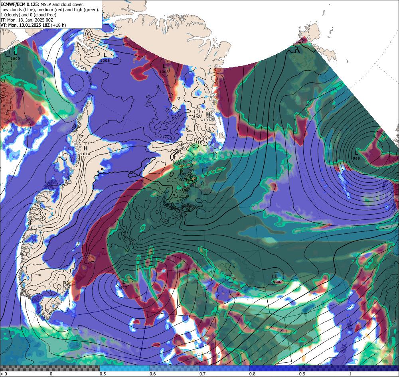This screenshot has height=377, width=399.
Task: Click the 0.6 colorbar segment
Action: [175, 368]
